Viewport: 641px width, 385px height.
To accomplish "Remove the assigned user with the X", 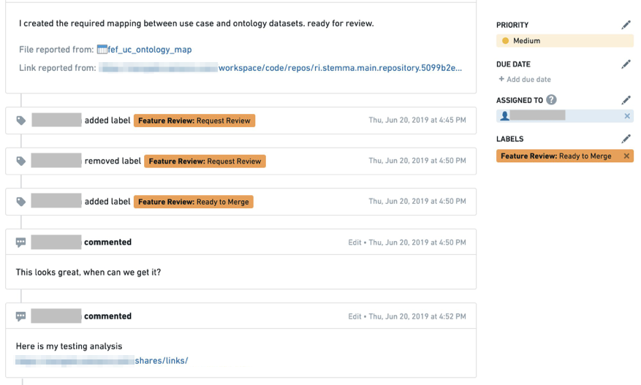I will [627, 116].
